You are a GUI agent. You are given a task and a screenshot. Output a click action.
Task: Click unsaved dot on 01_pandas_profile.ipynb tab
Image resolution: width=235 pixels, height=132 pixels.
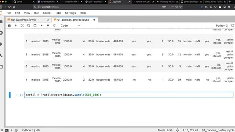(94, 19)
